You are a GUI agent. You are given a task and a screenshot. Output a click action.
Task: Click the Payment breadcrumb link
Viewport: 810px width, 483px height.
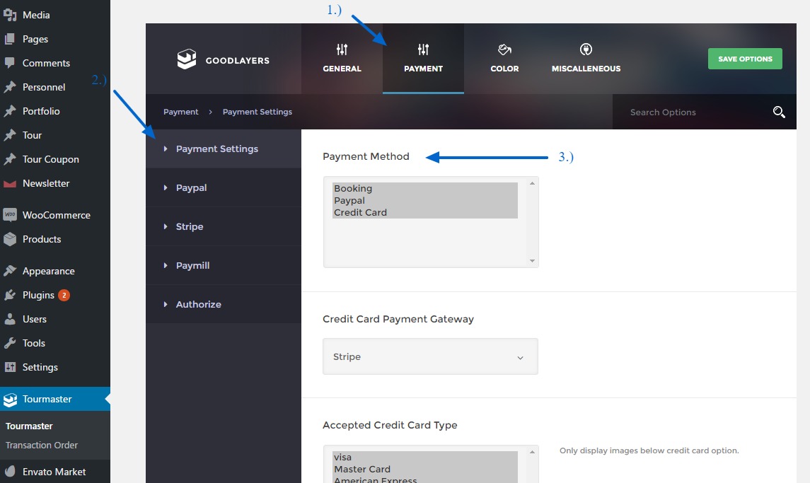(181, 112)
